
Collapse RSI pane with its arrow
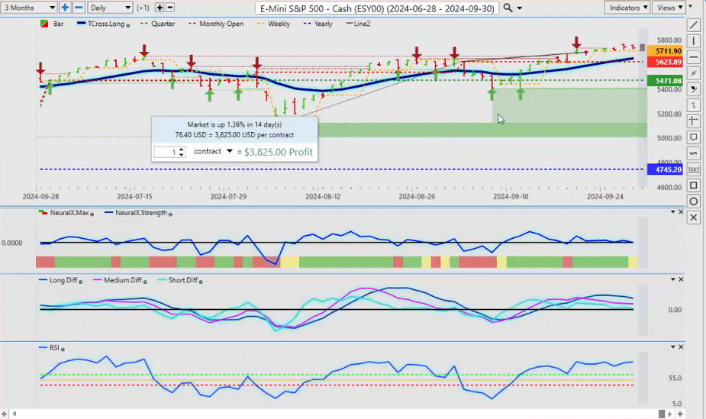coord(672,347)
